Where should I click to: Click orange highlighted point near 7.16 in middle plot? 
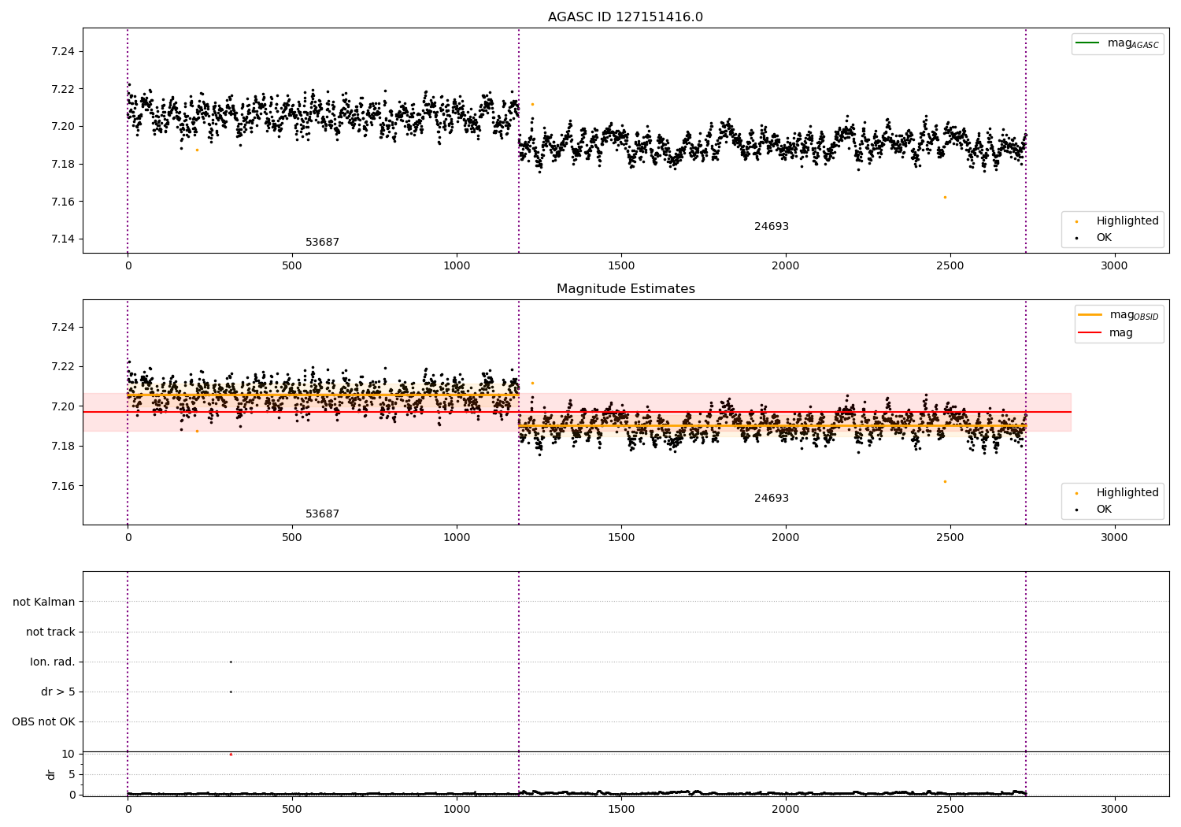coord(945,481)
